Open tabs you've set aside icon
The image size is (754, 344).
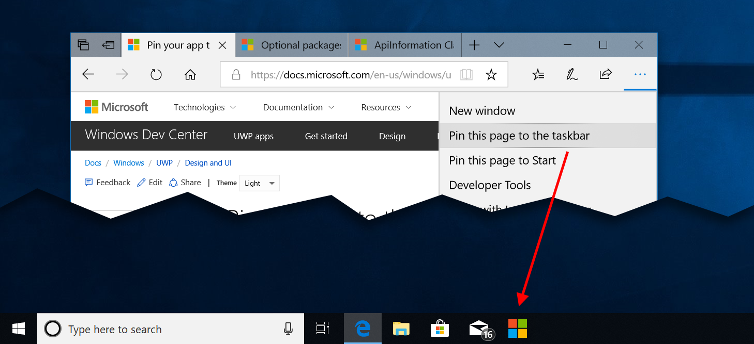[x=83, y=45]
